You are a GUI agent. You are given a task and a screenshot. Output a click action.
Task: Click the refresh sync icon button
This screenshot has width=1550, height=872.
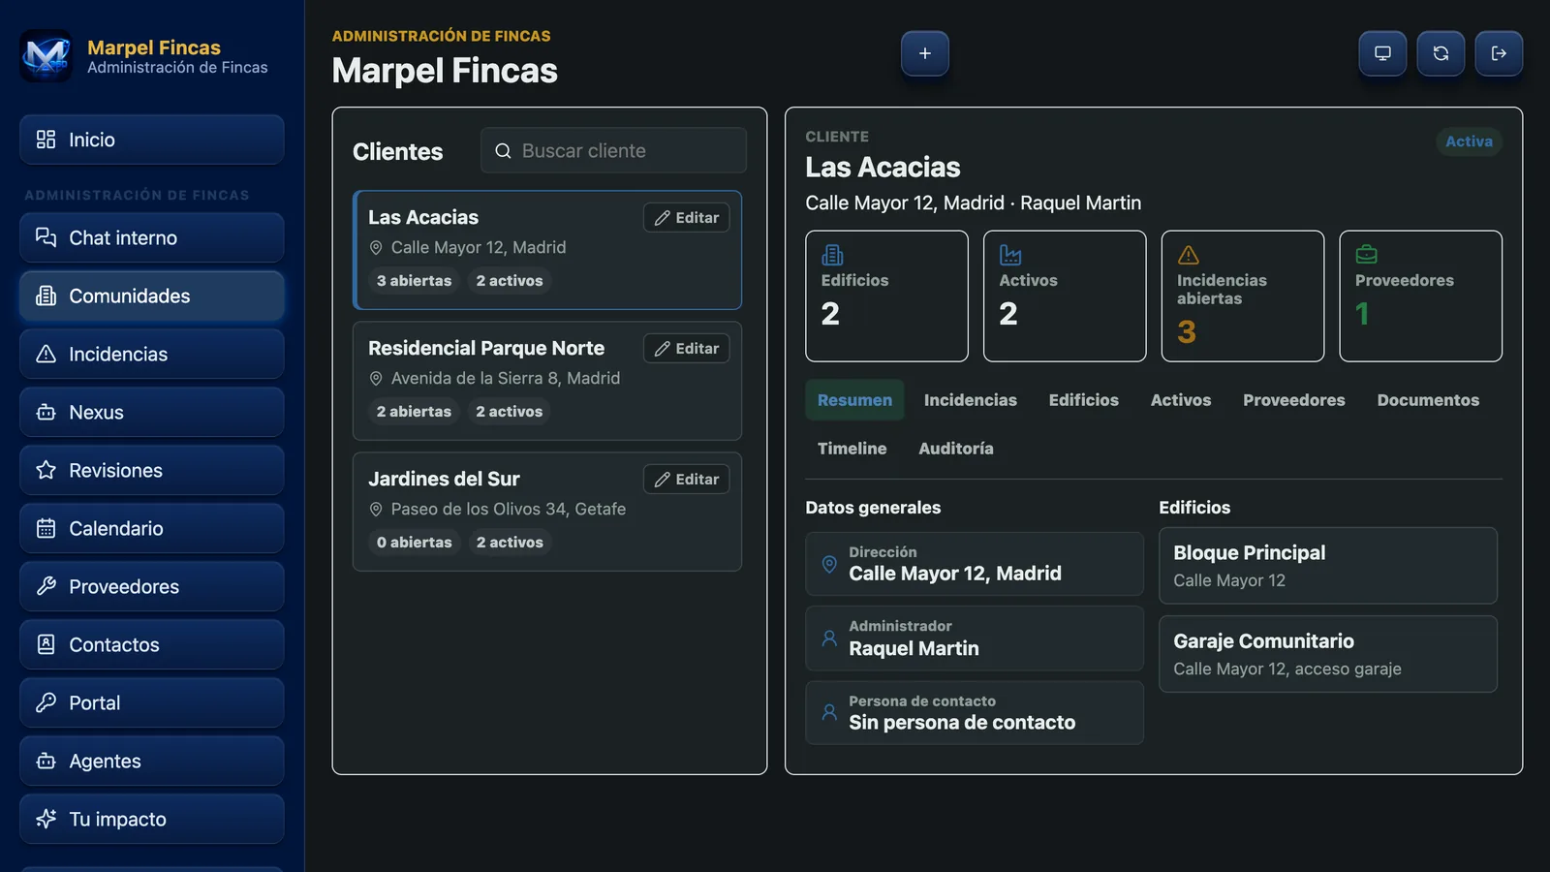point(1441,53)
